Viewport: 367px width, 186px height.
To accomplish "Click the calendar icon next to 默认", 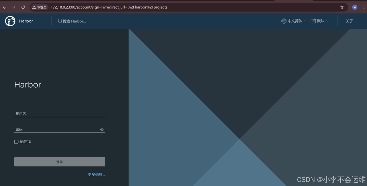I will point(313,21).
